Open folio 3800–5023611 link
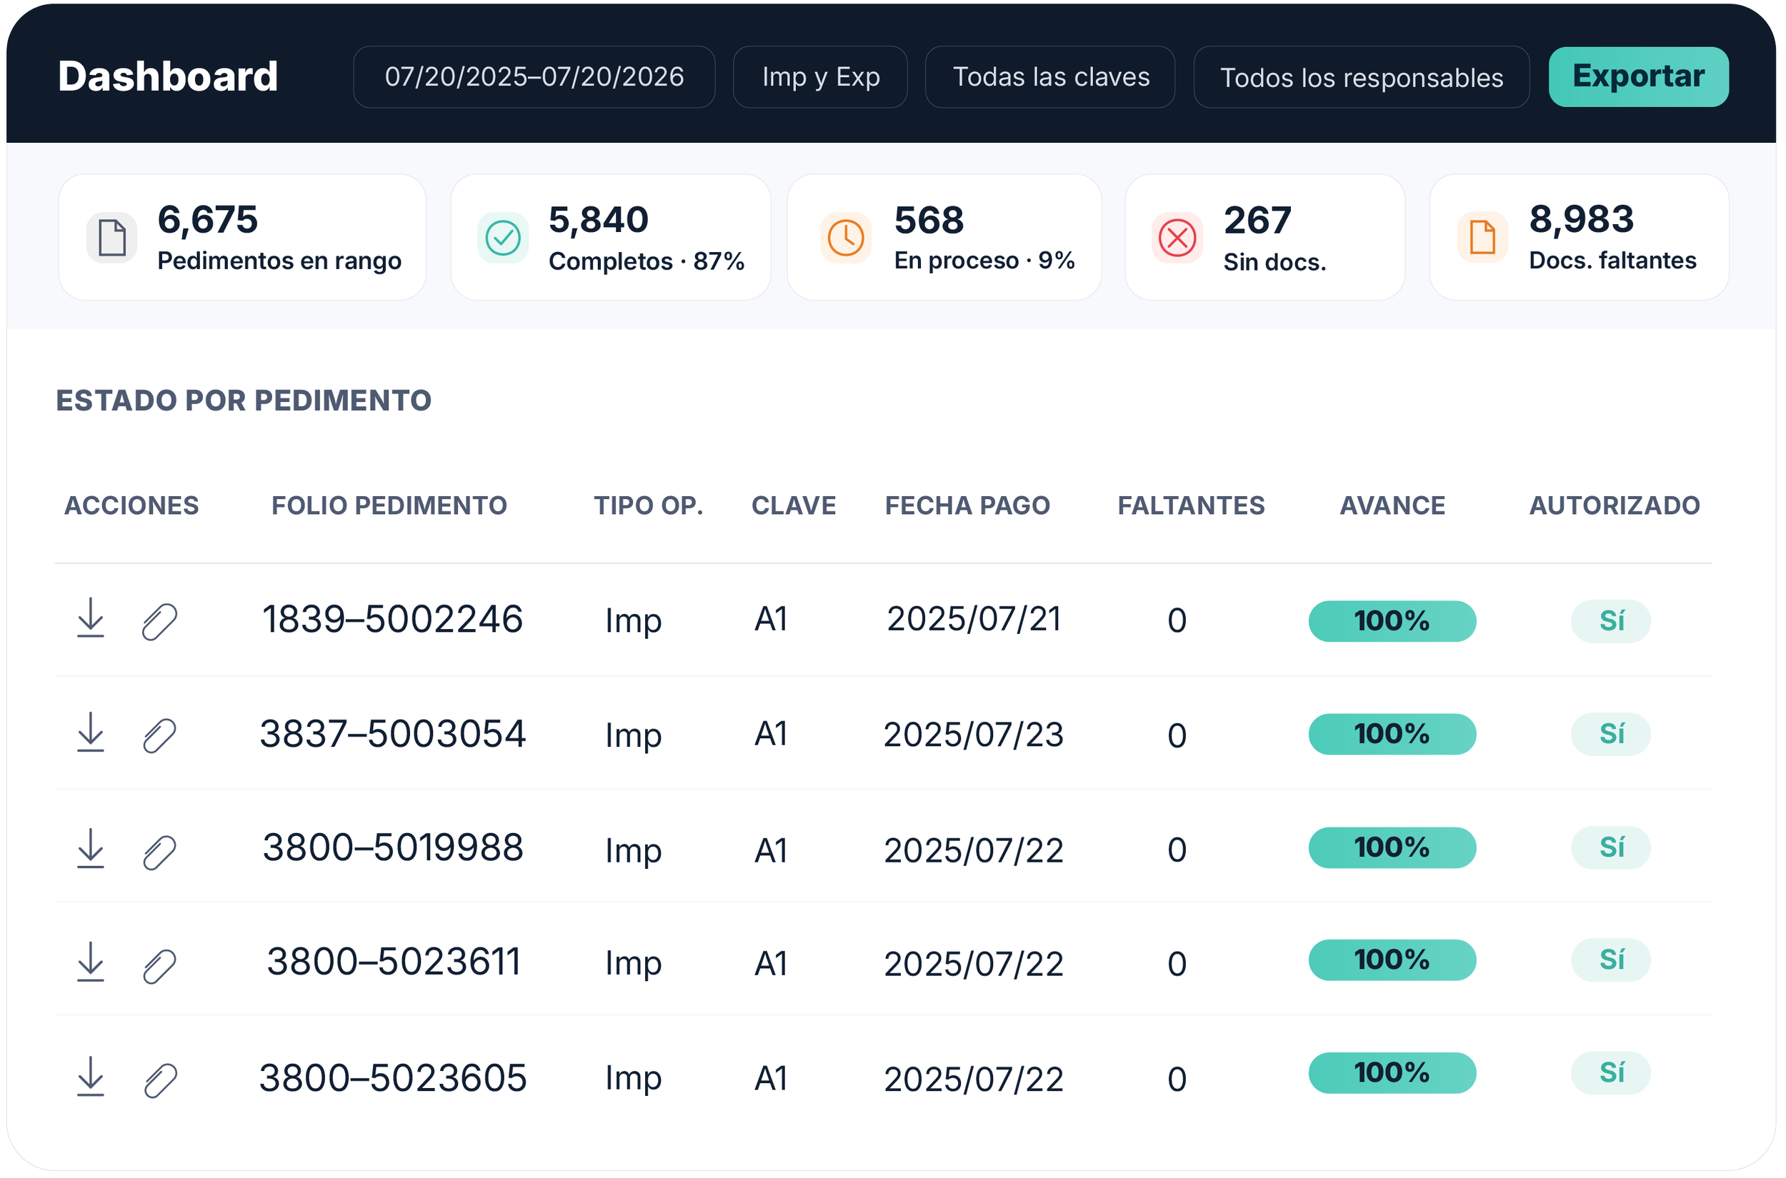The height and width of the screenshot is (1178, 1786). 394,962
